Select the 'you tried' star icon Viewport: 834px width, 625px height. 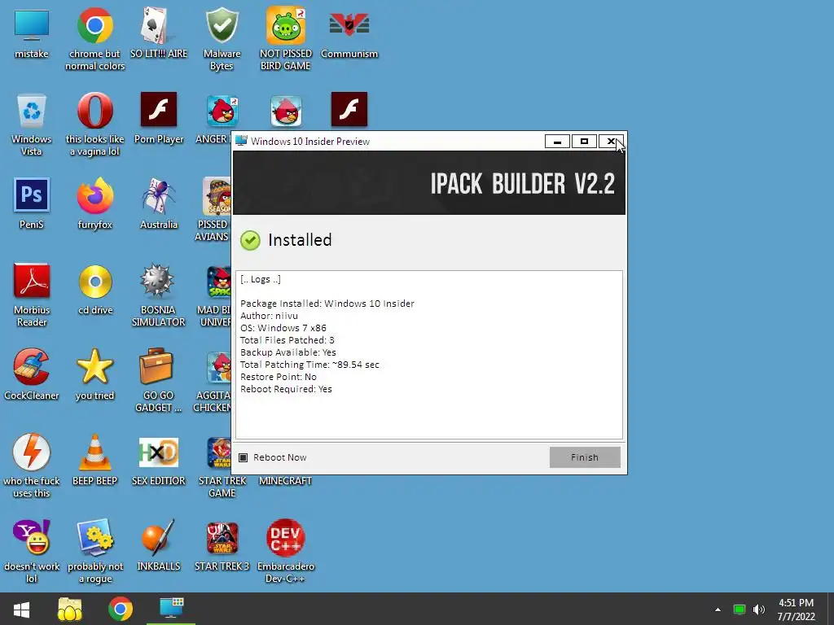pyautogui.click(x=94, y=366)
